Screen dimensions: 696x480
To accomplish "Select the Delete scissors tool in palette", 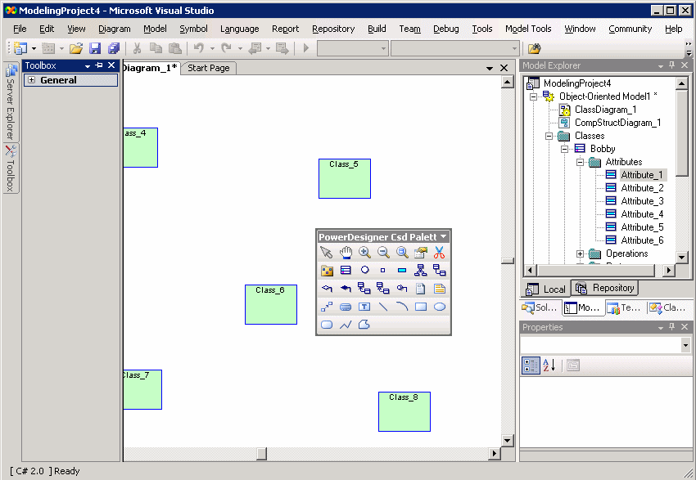I will point(440,253).
